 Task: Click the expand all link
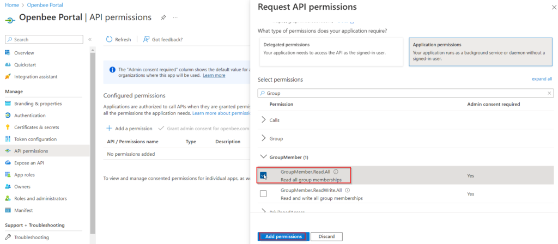click(x=542, y=79)
